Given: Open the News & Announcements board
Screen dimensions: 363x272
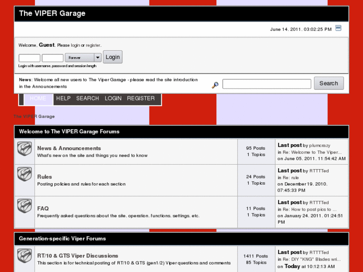Looking at the screenshot, I should tap(69, 148).
